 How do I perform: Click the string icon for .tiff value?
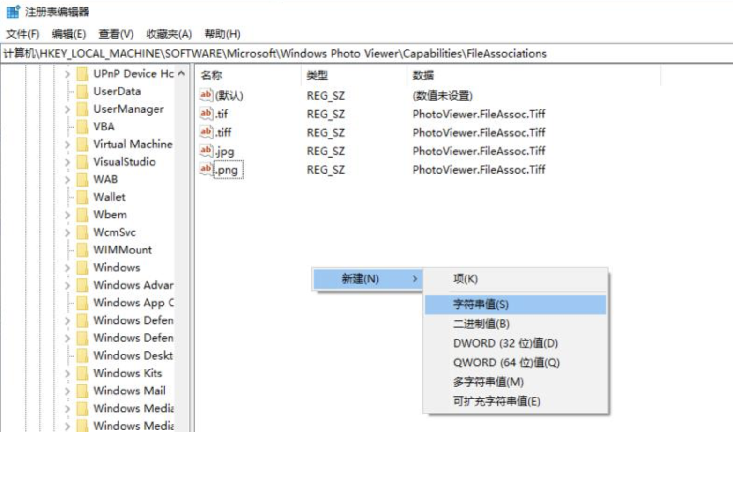tap(206, 132)
